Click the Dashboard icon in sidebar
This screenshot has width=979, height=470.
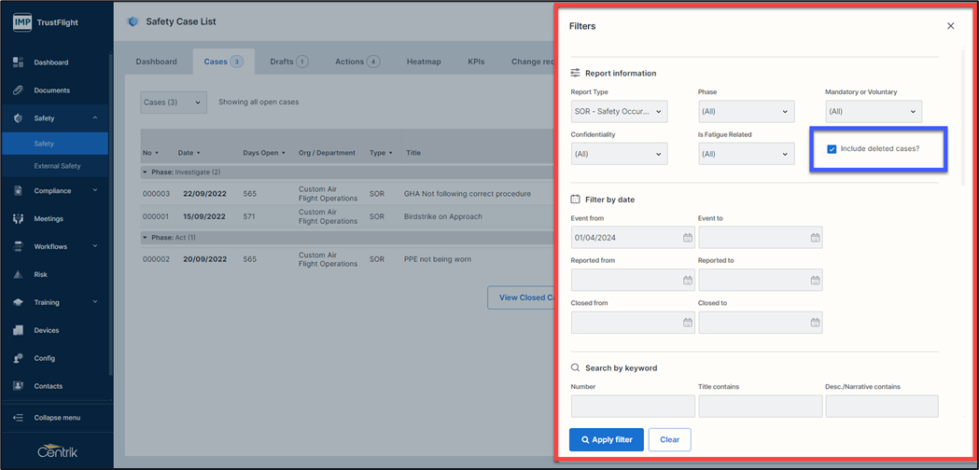pos(18,62)
